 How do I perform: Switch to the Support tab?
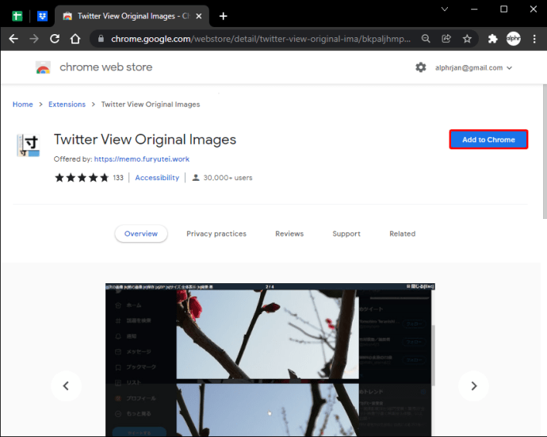pos(346,234)
